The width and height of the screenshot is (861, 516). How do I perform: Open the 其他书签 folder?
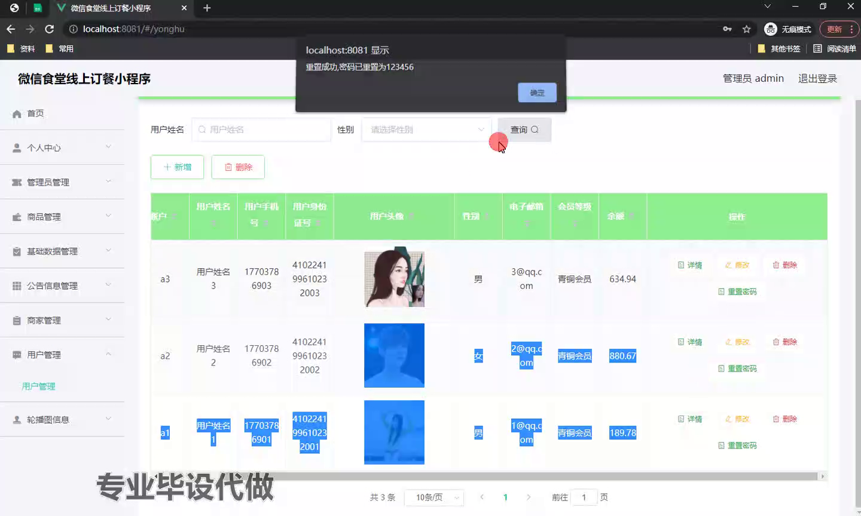(778, 48)
